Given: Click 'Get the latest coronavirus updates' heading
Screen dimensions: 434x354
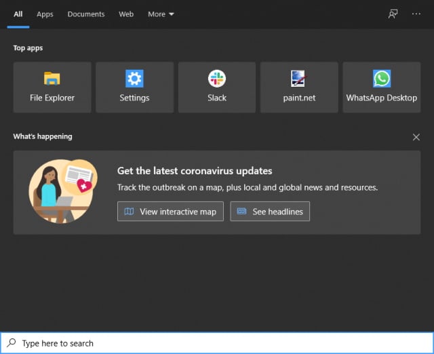Looking at the screenshot, I should click(195, 171).
